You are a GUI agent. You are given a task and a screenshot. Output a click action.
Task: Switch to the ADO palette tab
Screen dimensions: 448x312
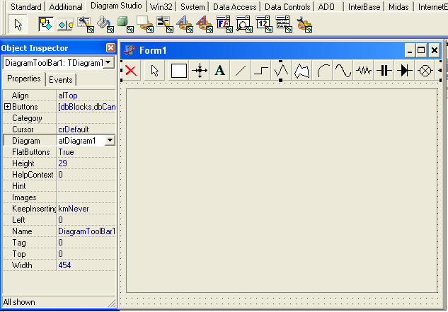point(326,7)
